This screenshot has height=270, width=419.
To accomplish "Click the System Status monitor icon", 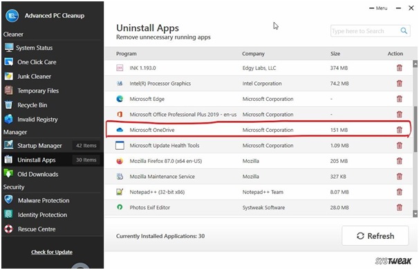I will [9, 48].
